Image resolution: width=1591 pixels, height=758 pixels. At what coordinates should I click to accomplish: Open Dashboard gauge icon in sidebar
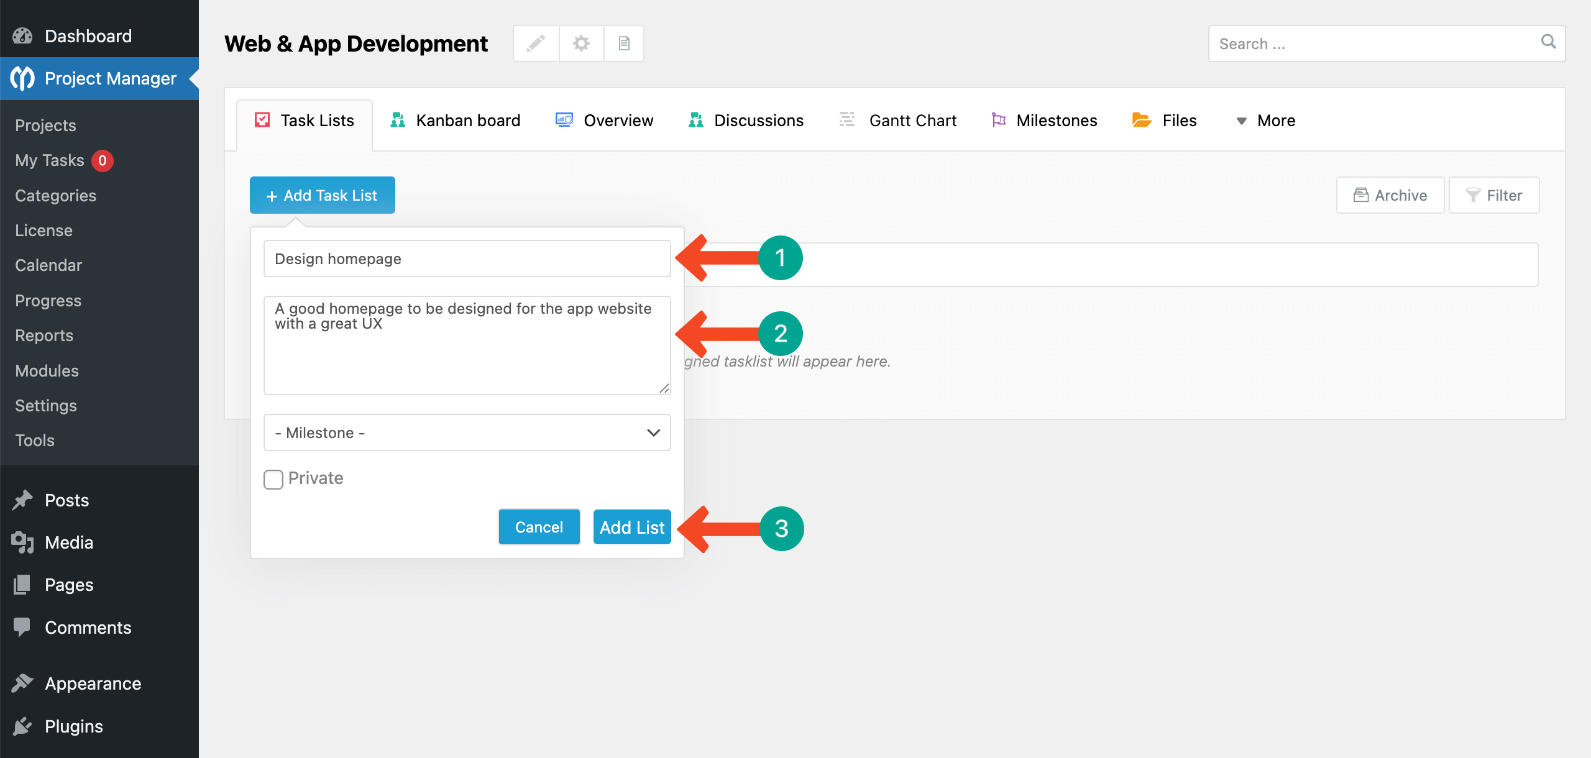click(22, 36)
